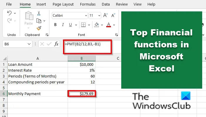Toggle Underline formatting
This screenshot has width=206, height=117.
click(x=70, y=25)
